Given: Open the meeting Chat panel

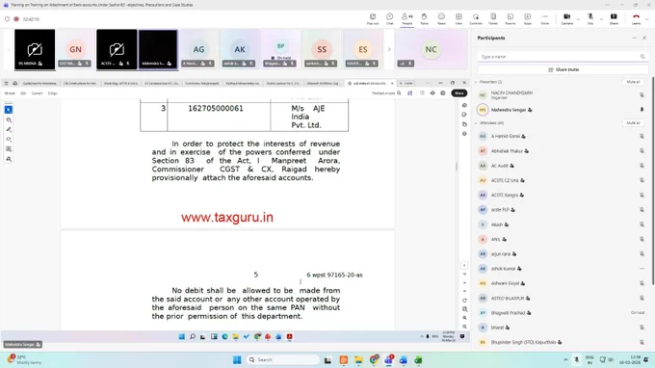Looking at the screenshot, I should coord(389,19).
